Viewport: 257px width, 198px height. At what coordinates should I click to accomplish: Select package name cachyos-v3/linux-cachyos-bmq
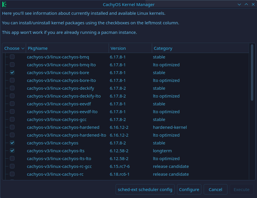[58, 57]
